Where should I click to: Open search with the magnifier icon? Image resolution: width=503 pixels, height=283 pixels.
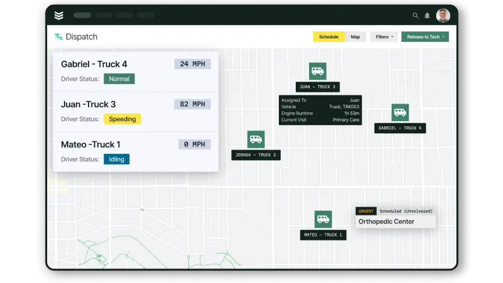click(x=416, y=15)
